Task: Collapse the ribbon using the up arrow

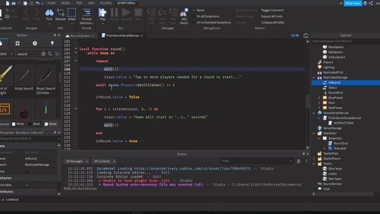Action: click(x=341, y=3)
